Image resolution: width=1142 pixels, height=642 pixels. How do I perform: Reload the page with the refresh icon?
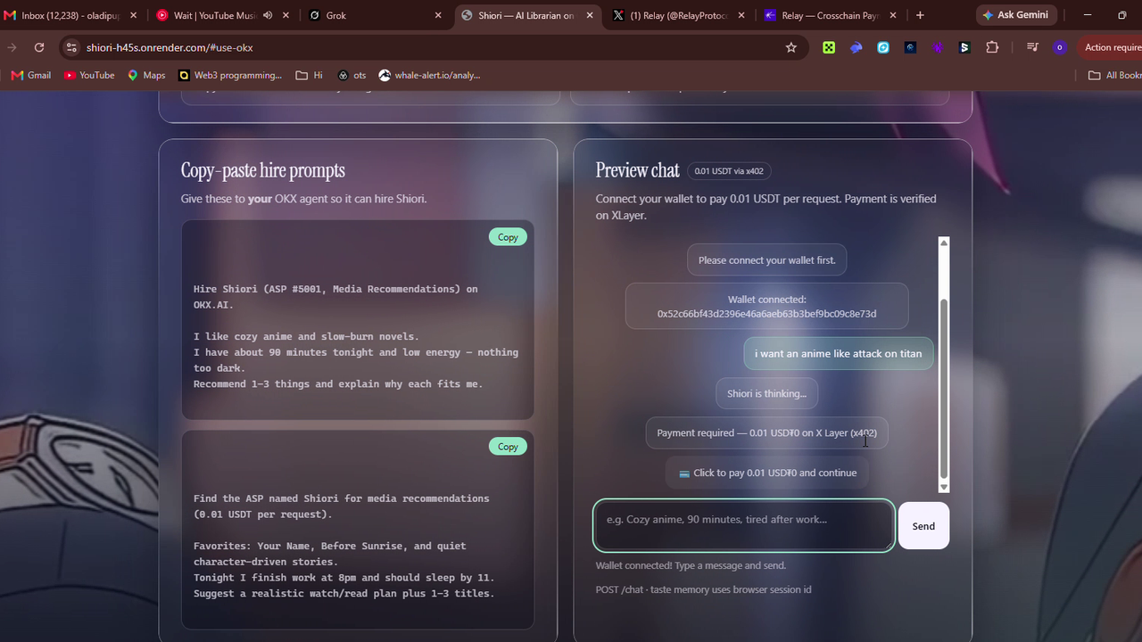(39, 47)
